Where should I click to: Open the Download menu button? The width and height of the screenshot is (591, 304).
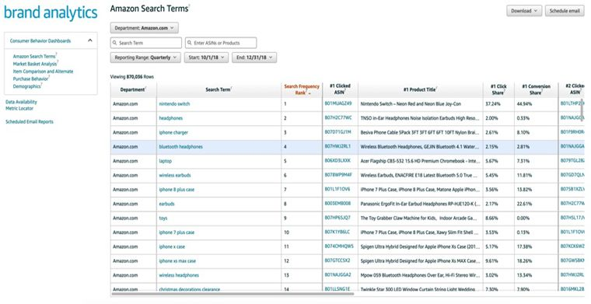524,11
